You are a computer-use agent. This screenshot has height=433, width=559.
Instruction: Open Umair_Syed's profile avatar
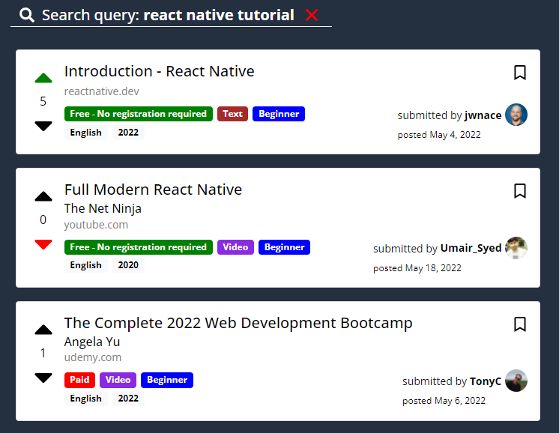click(x=516, y=248)
